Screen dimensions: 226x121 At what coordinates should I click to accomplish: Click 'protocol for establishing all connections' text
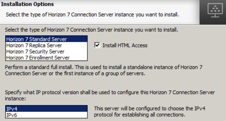(139, 115)
